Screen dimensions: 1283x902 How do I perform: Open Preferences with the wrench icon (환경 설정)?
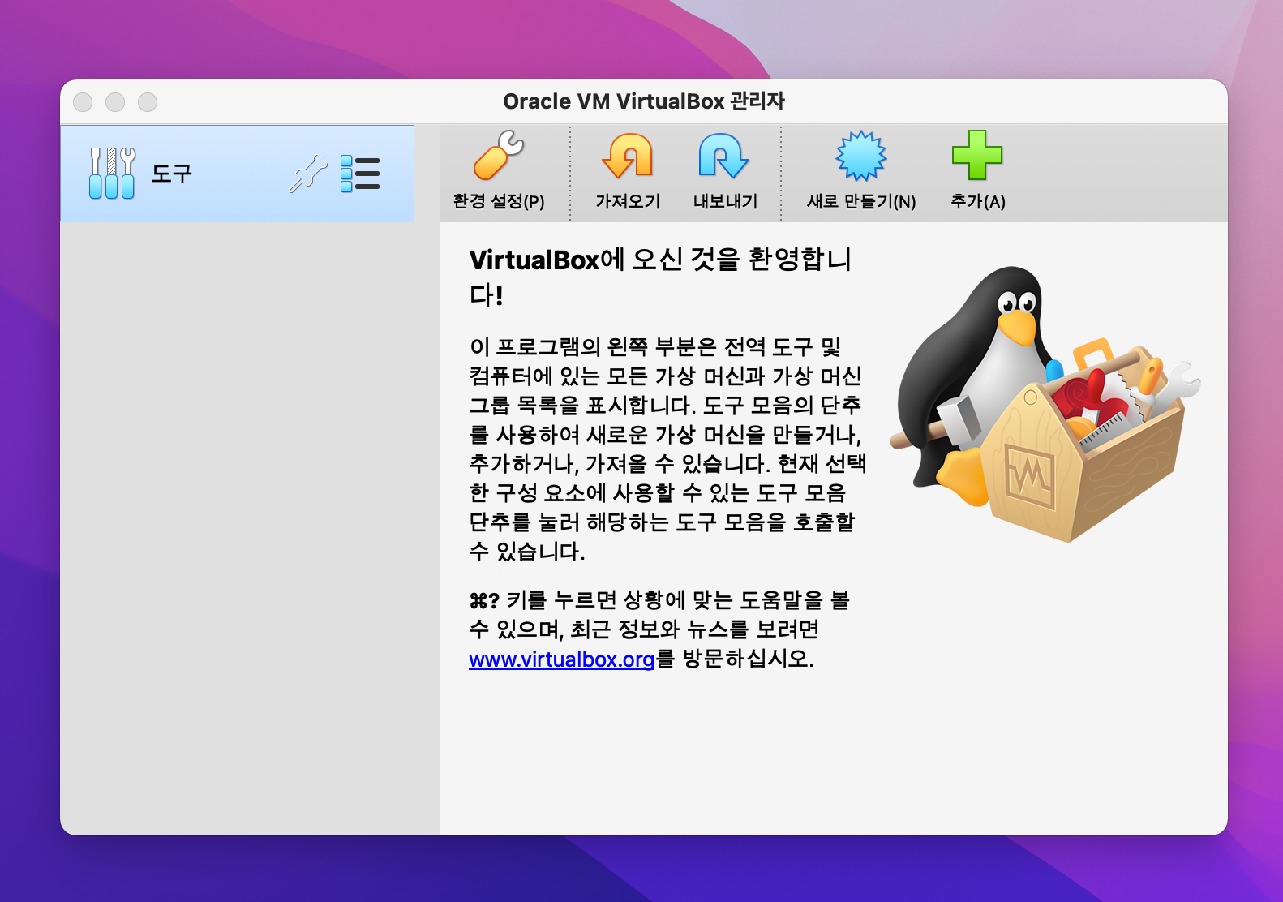click(499, 156)
